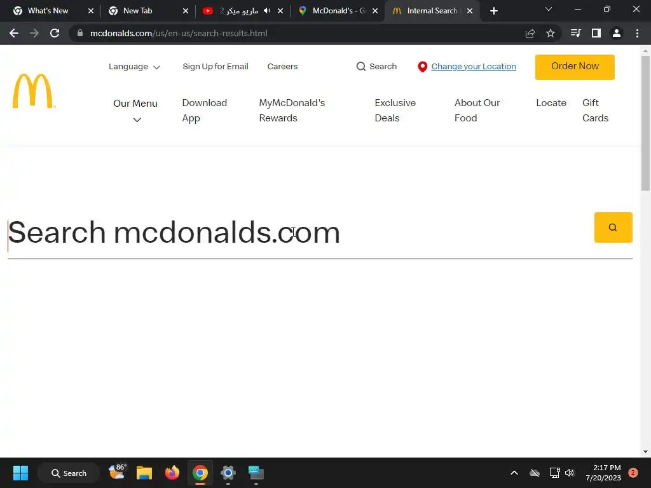Click the browser forward arrow

pos(34,33)
